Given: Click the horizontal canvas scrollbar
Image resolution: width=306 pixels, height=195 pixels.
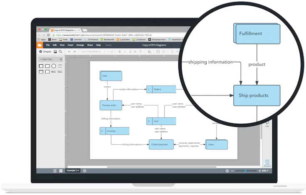Looking at the screenshot, I should coord(162,167).
